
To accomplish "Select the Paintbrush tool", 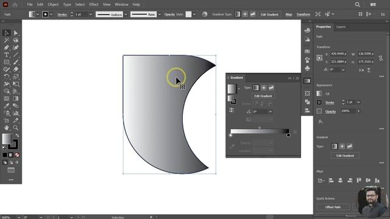I will click(16, 62).
